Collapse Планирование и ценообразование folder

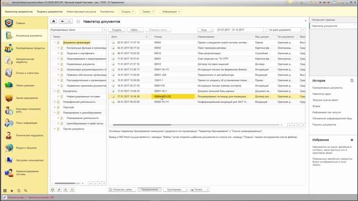tap(55, 113)
